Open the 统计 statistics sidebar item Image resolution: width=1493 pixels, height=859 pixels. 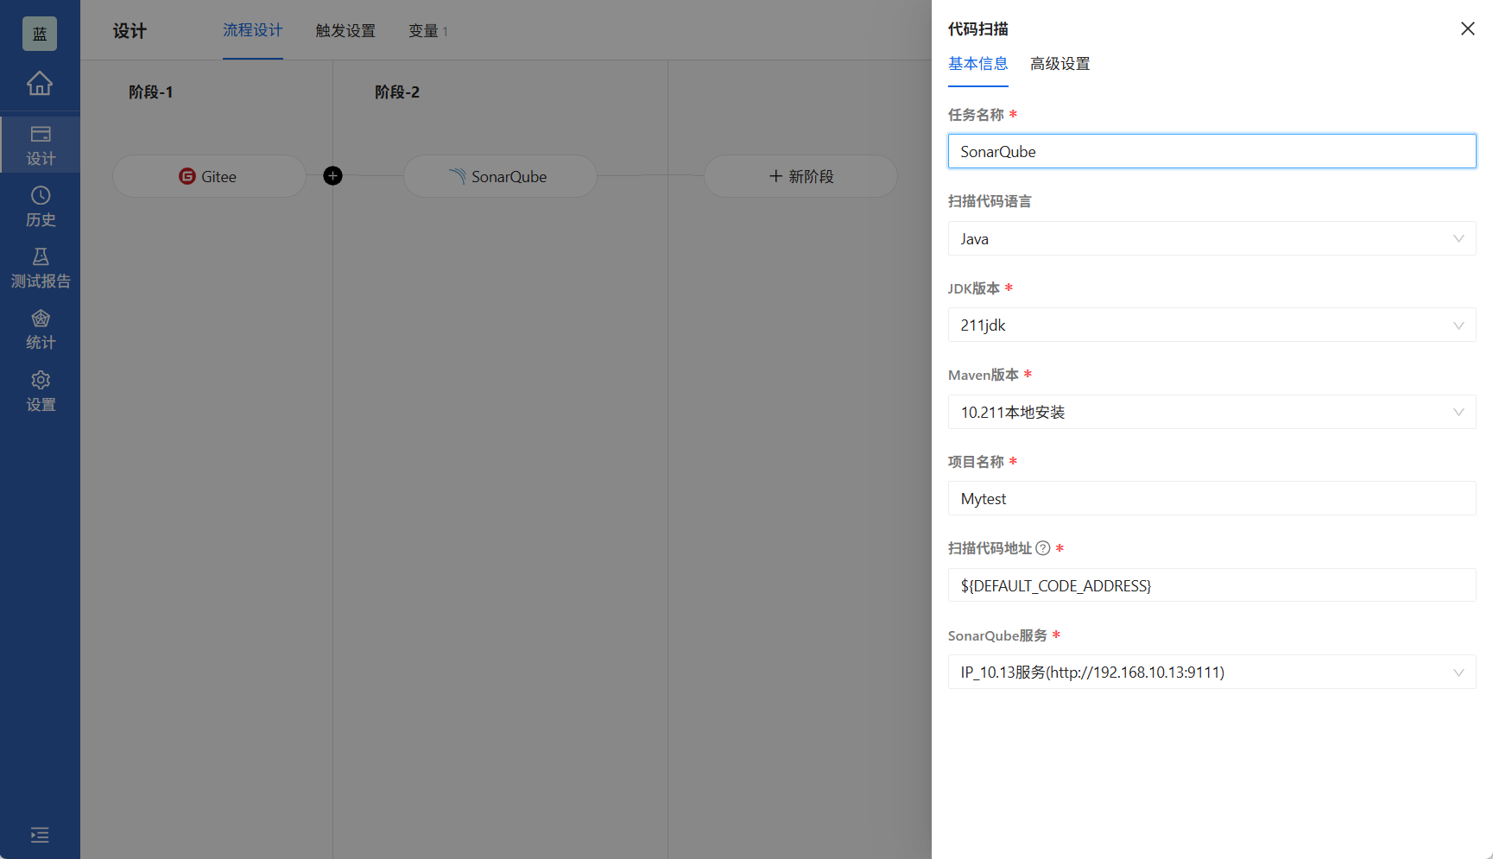40,330
